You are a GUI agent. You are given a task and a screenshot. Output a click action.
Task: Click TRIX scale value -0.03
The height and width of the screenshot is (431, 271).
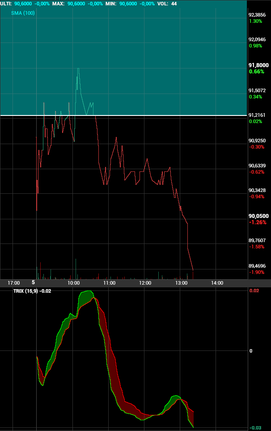tap(255, 428)
